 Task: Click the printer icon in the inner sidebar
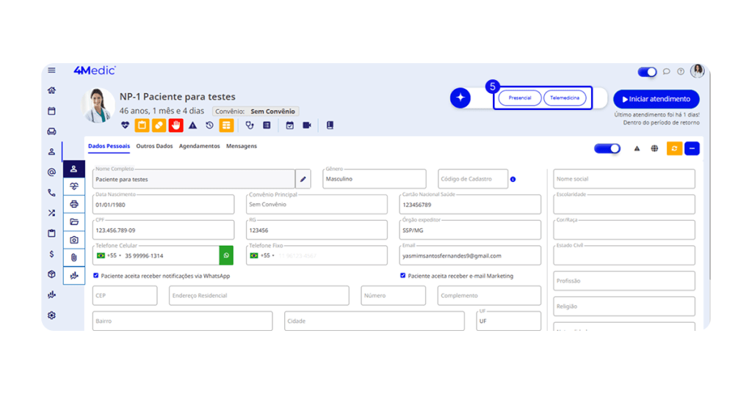click(73, 204)
